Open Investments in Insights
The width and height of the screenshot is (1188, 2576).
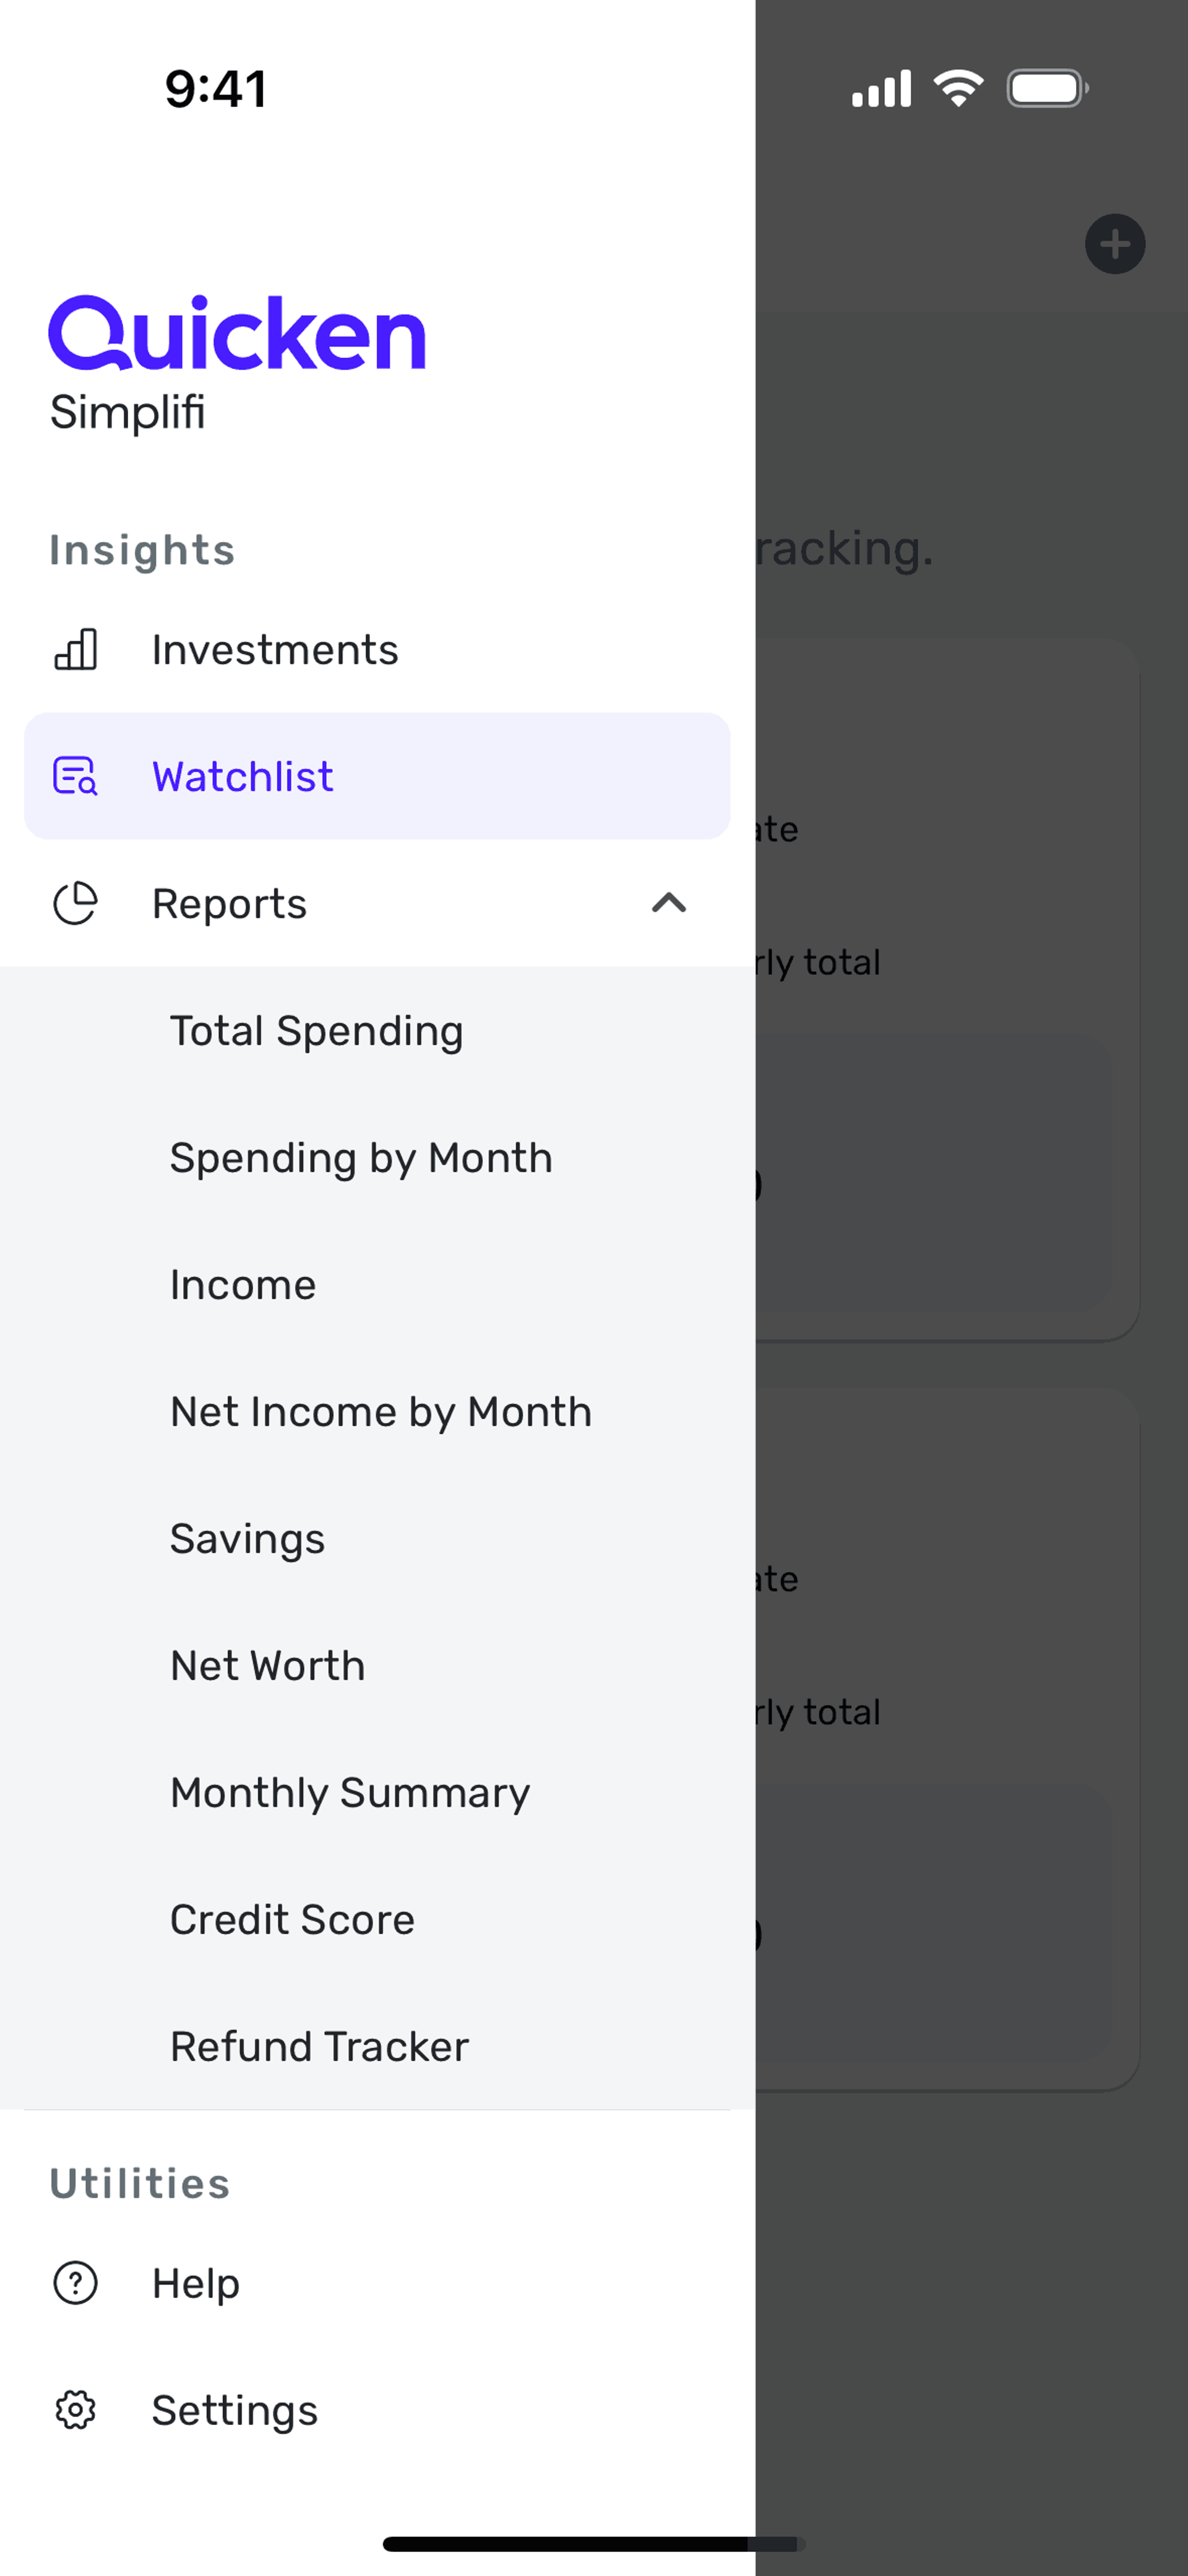click(377, 650)
